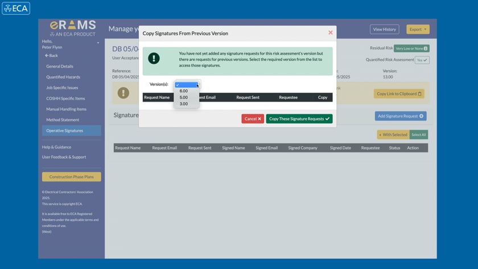Click the Cancel button in the dialog
The width and height of the screenshot is (478, 269).
pyautogui.click(x=253, y=119)
